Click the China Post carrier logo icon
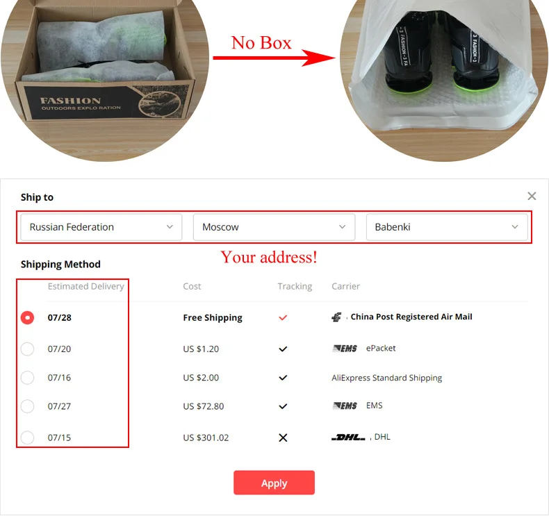Image resolution: width=549 pixels, height=516 pixels. [x=336, y=317]
